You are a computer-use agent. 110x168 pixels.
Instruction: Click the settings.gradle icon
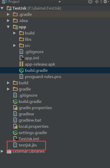click(15, 132)
